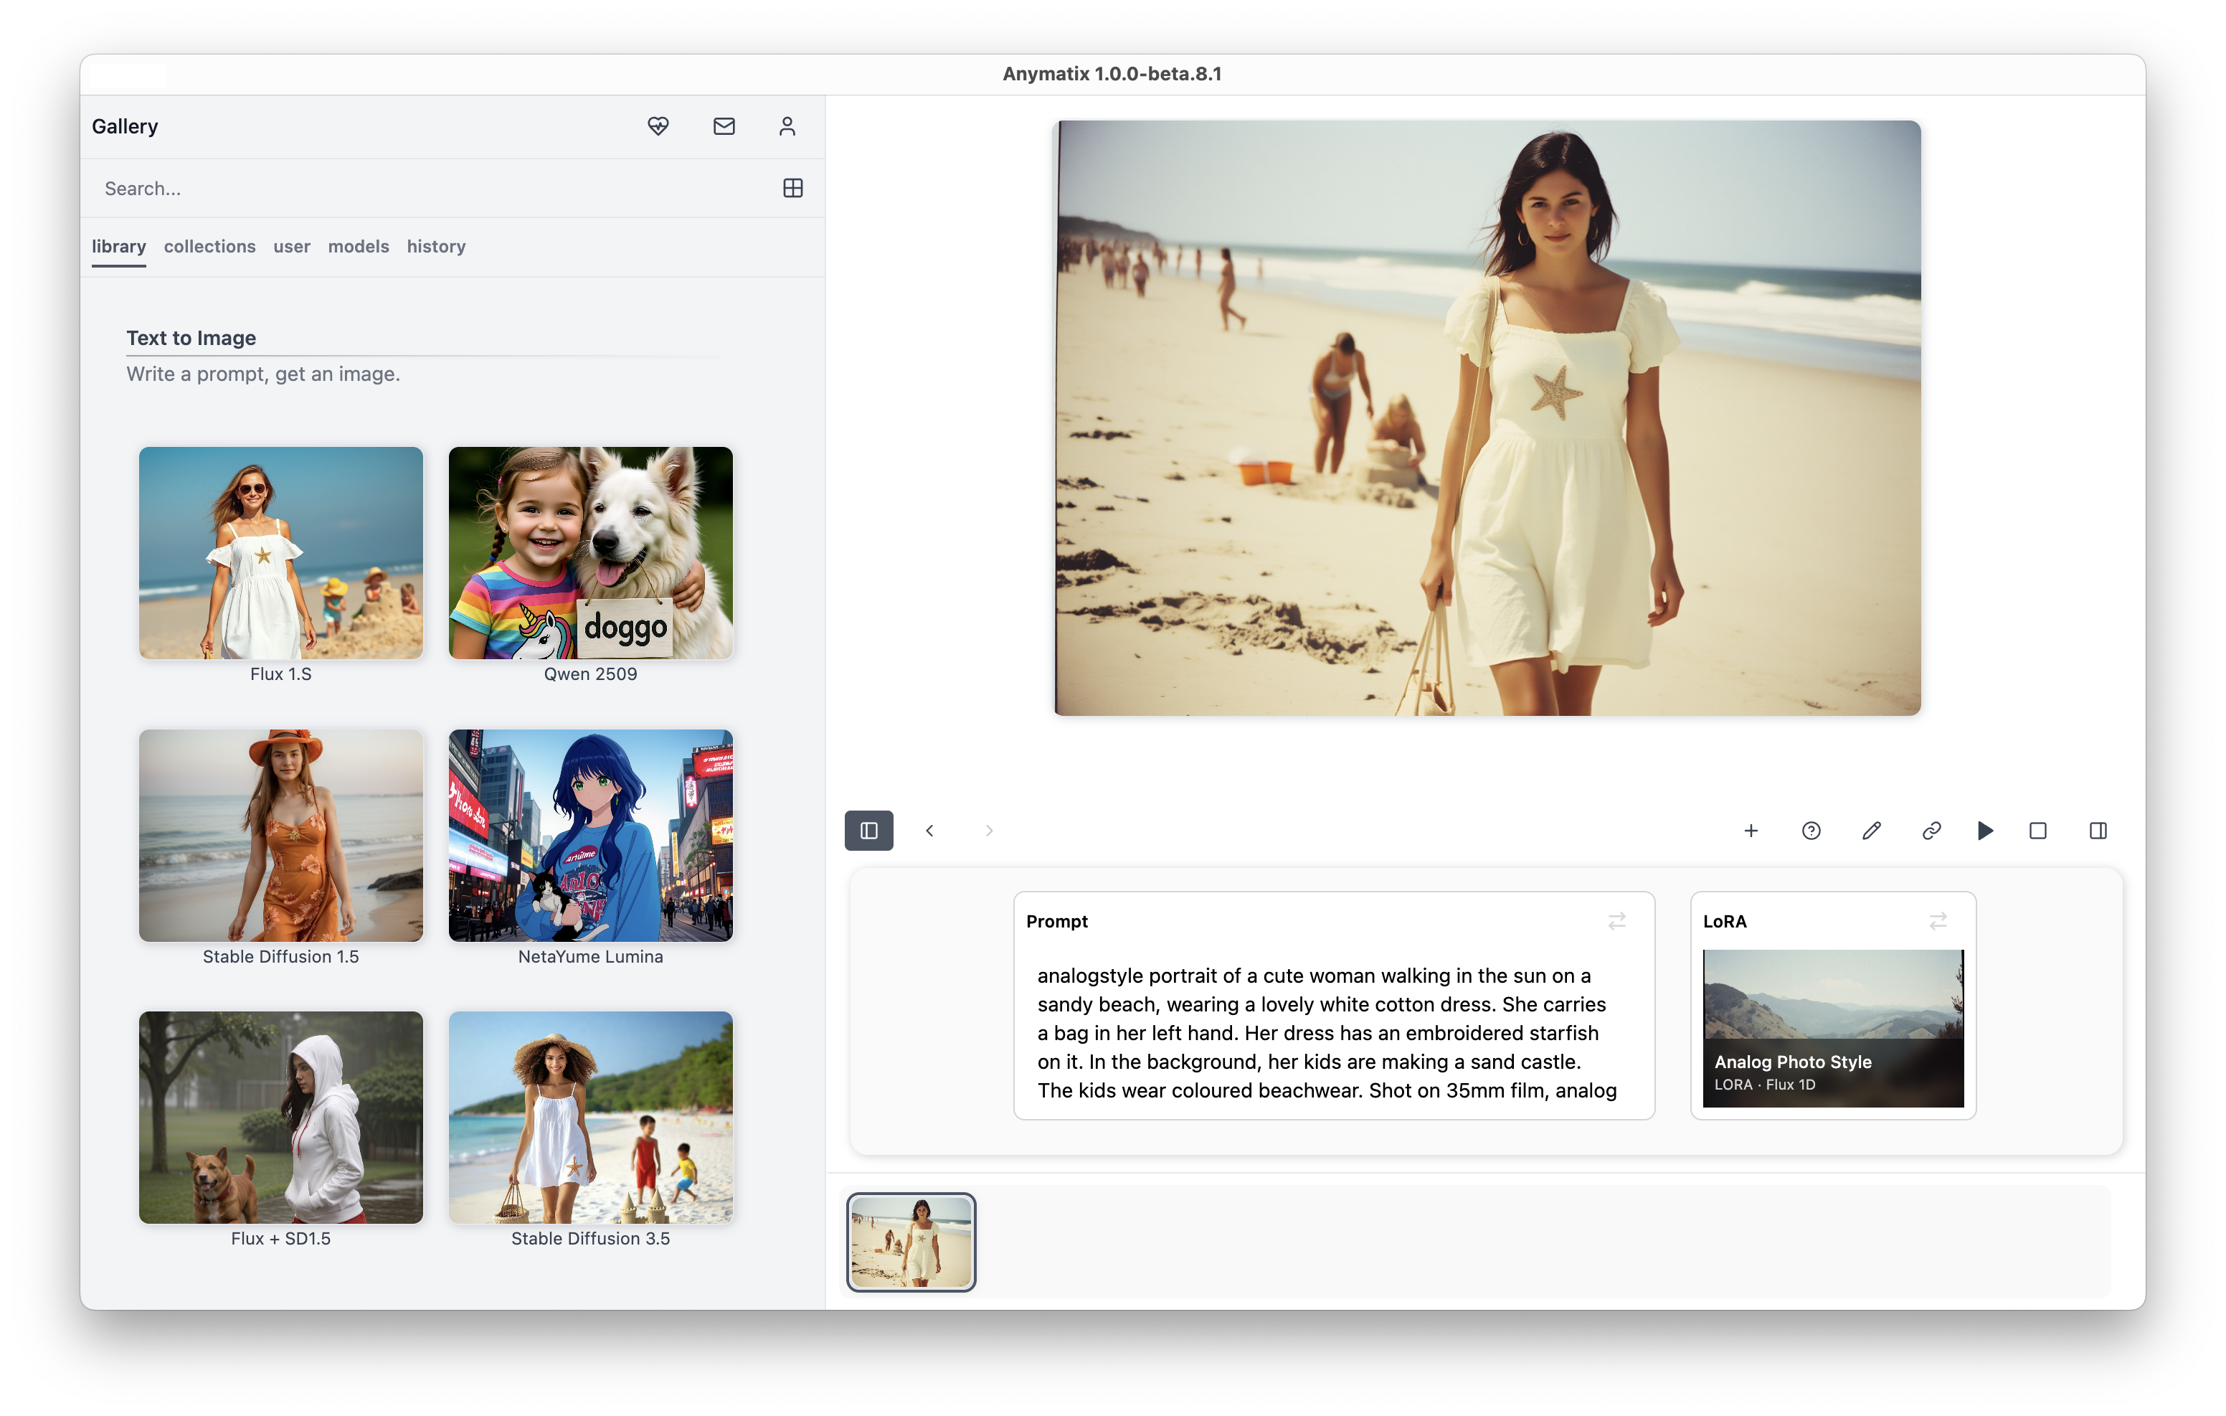Open the mail envelope icon
Image resolution: width=2226 pixels, height=1416 pixels.
724,126
